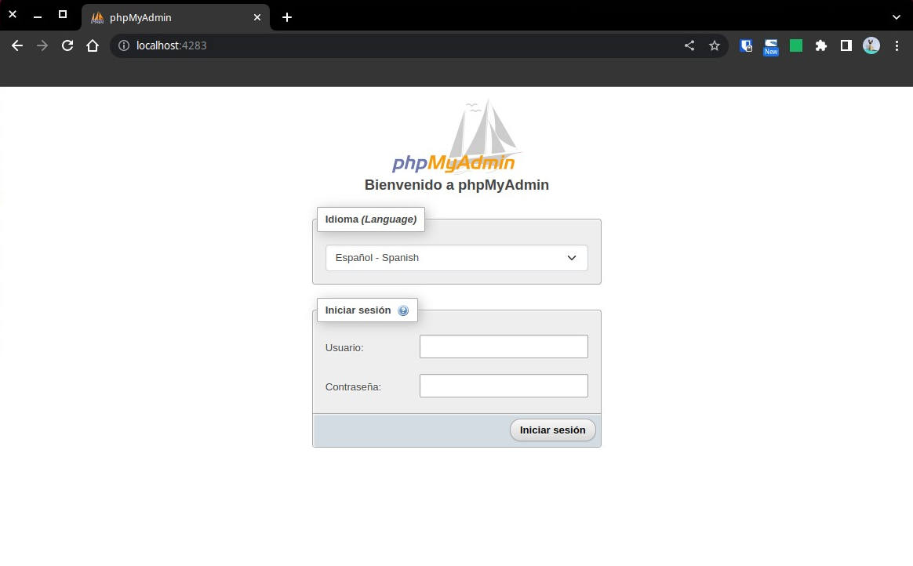Click the help icon beside Iniciar sesión
The image size is (913, 566).
pyautogui.click(x=403, y=310)
